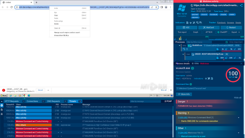Toggle Chrome side panel icon
Image resolution: width=245 pixels, height=138 pixels.
tap(162, 7)
